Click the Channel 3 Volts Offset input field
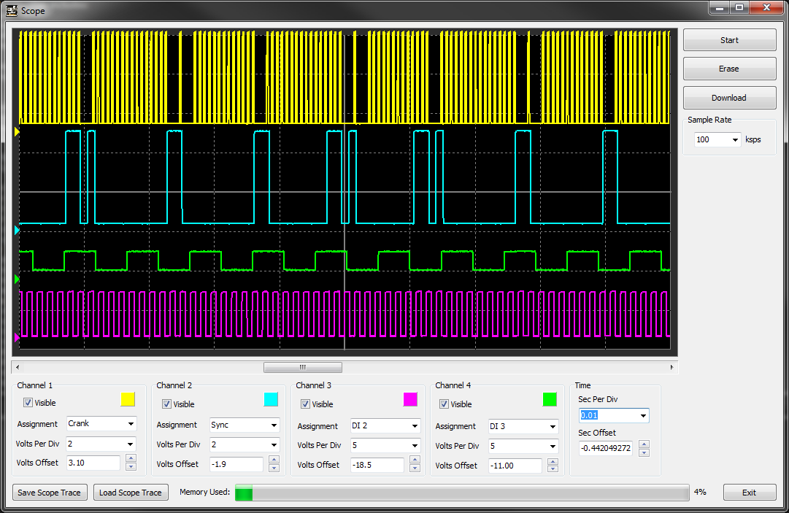Screen dimensions: 789x513 (x=377, y=466)
